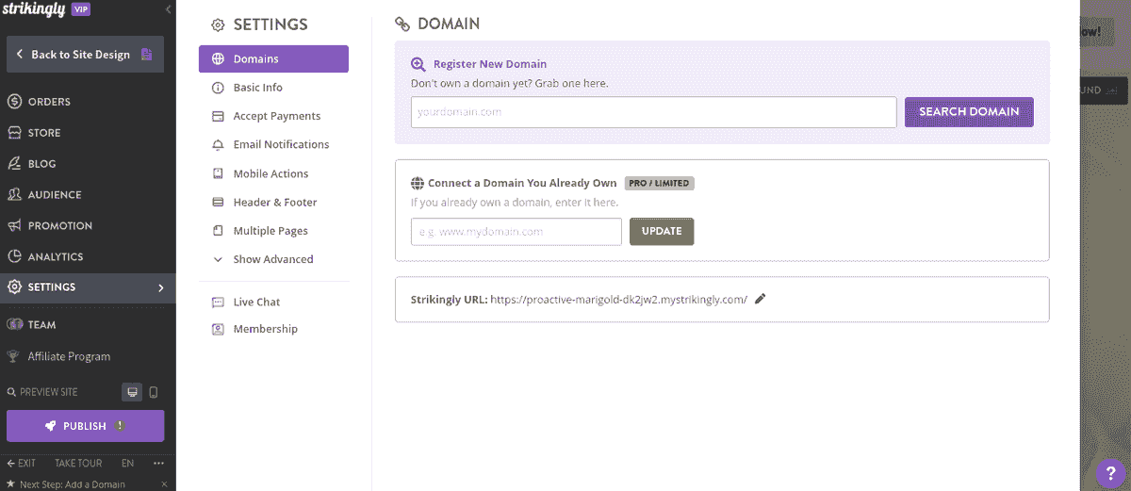This screenshot has width=1131, height=491.
Task: Publish the site
Action: (85, 426)
